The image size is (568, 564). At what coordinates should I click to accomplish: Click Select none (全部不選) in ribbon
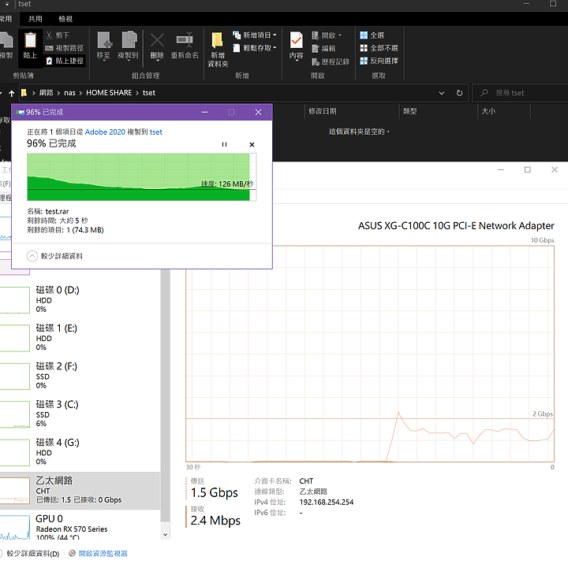(x=379, y=48)
